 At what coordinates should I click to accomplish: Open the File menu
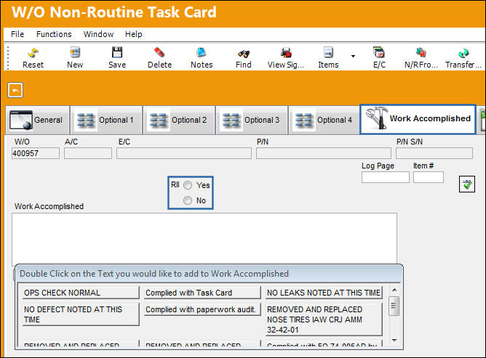(17, 34)
